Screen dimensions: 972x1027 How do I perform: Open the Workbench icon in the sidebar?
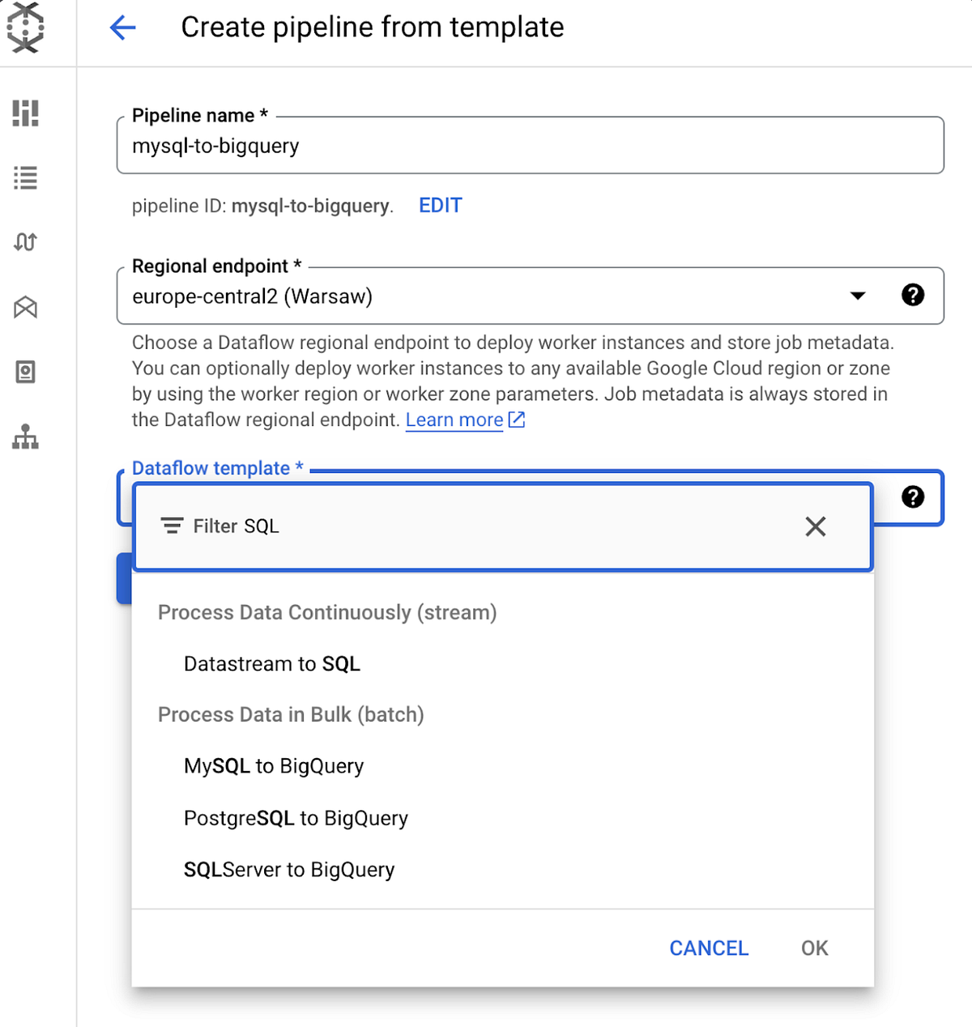tap(25, 308)
